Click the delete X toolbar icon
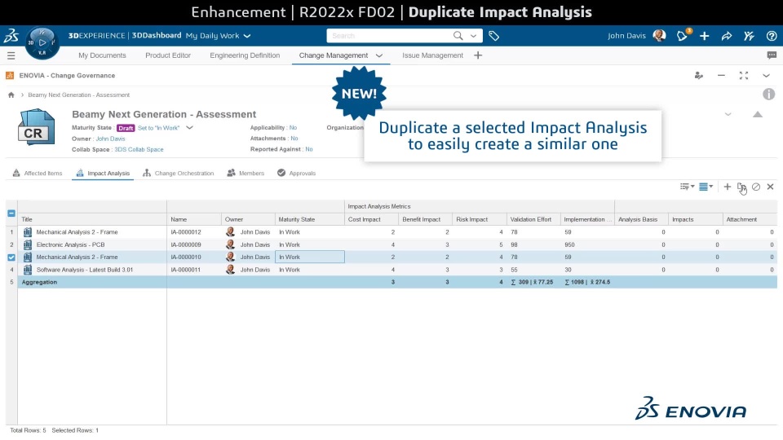Screen dimensions: 783x440 coord(770,187)
